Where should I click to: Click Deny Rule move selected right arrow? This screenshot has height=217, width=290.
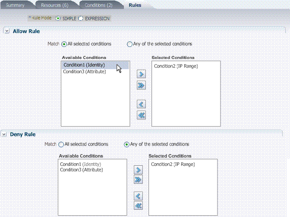coord(139,170)
